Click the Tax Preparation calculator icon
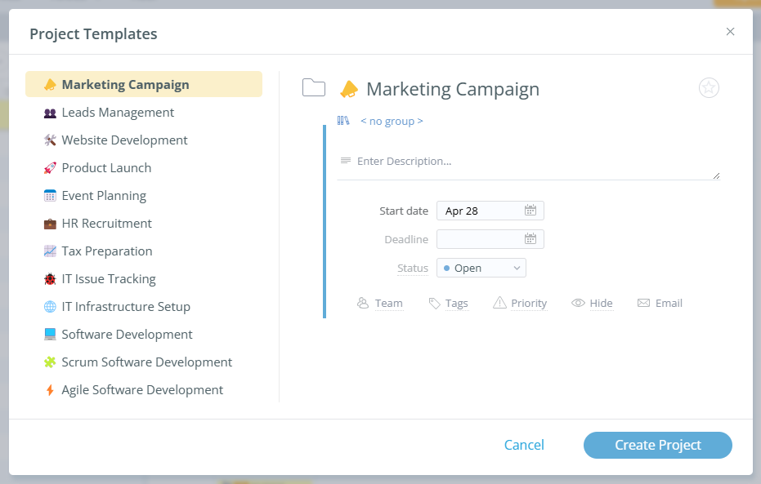The width and height of the screenshot is (761, 484). coord(49,251)
